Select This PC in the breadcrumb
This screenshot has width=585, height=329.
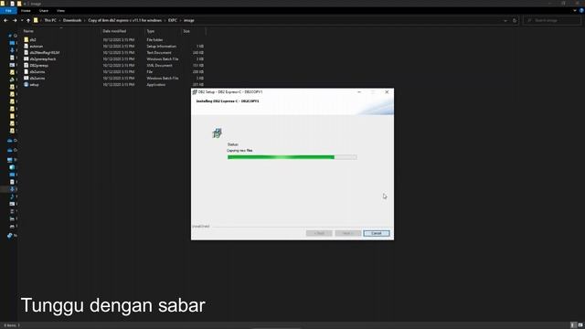(x=50, y=20)
